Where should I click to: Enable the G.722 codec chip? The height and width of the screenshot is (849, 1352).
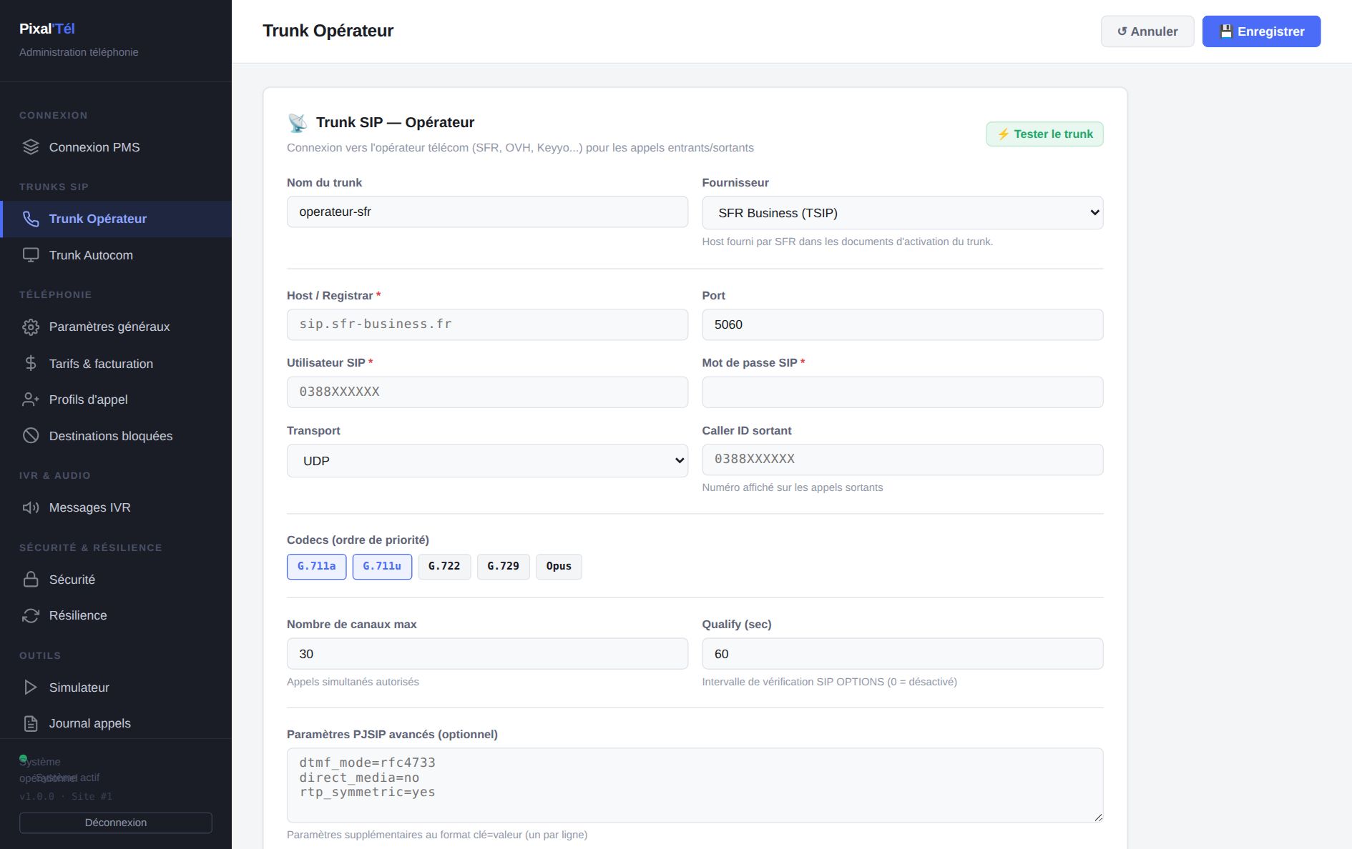(444, 567)
